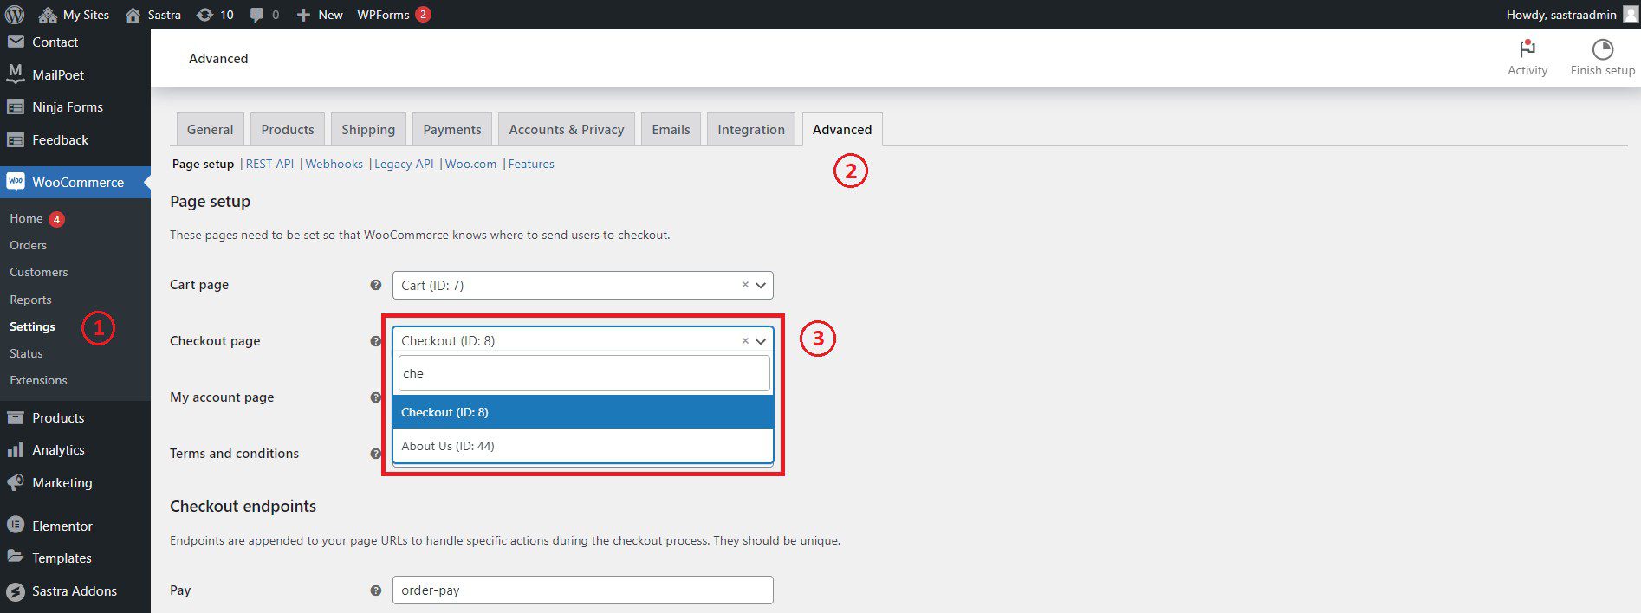1641x613 pixels.
Task: Show help tooltip for Cart page
Action: 376,285
